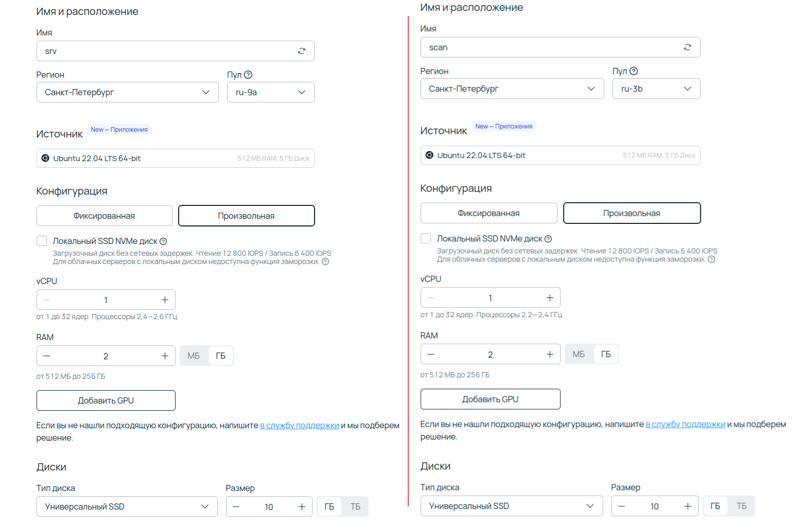
Task: Expand Регион dropdown in left form
Action: [x=128, y=92]
